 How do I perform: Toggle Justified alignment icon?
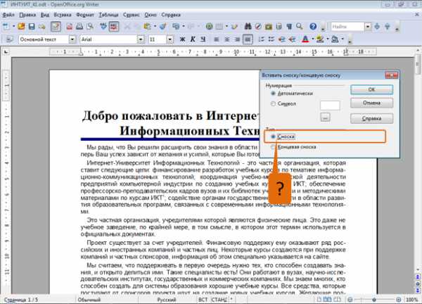coord(248,39)
